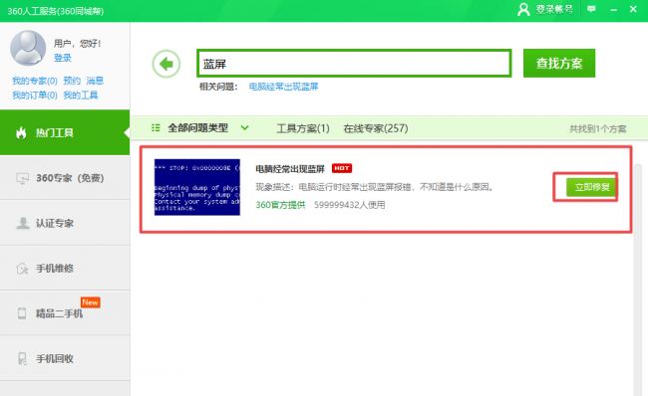Image resolution: width=648 pixels, height=396 pixels.
Task: Click the orange New badge
Action: point(90,302)
